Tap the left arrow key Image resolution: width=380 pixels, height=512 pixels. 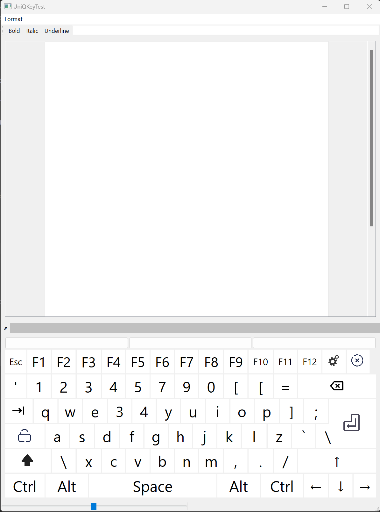(x=316, y=486)
